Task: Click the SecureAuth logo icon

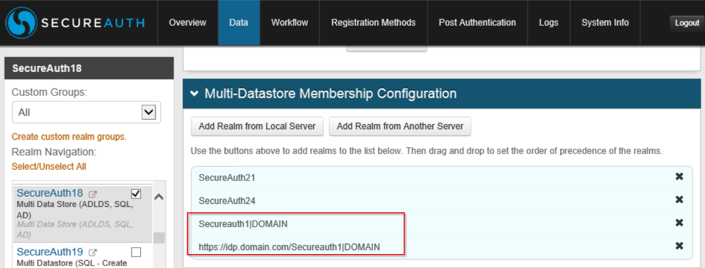Action: point(20,23)
